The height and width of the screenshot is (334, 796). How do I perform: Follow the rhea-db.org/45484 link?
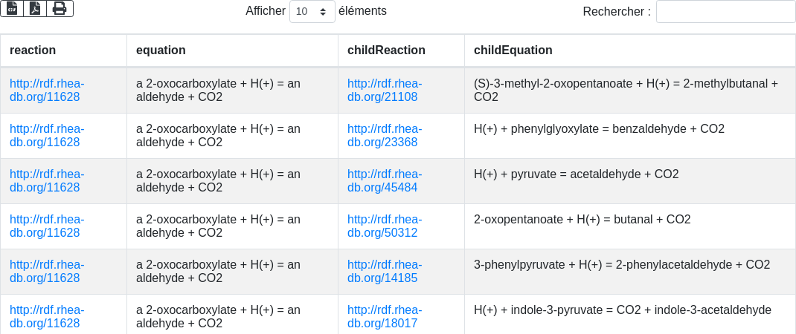point(384,181)
